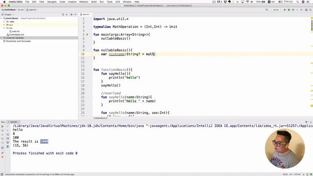Close the main.kt editor tab
The image size is (313, 176).
tap(90, 14)
